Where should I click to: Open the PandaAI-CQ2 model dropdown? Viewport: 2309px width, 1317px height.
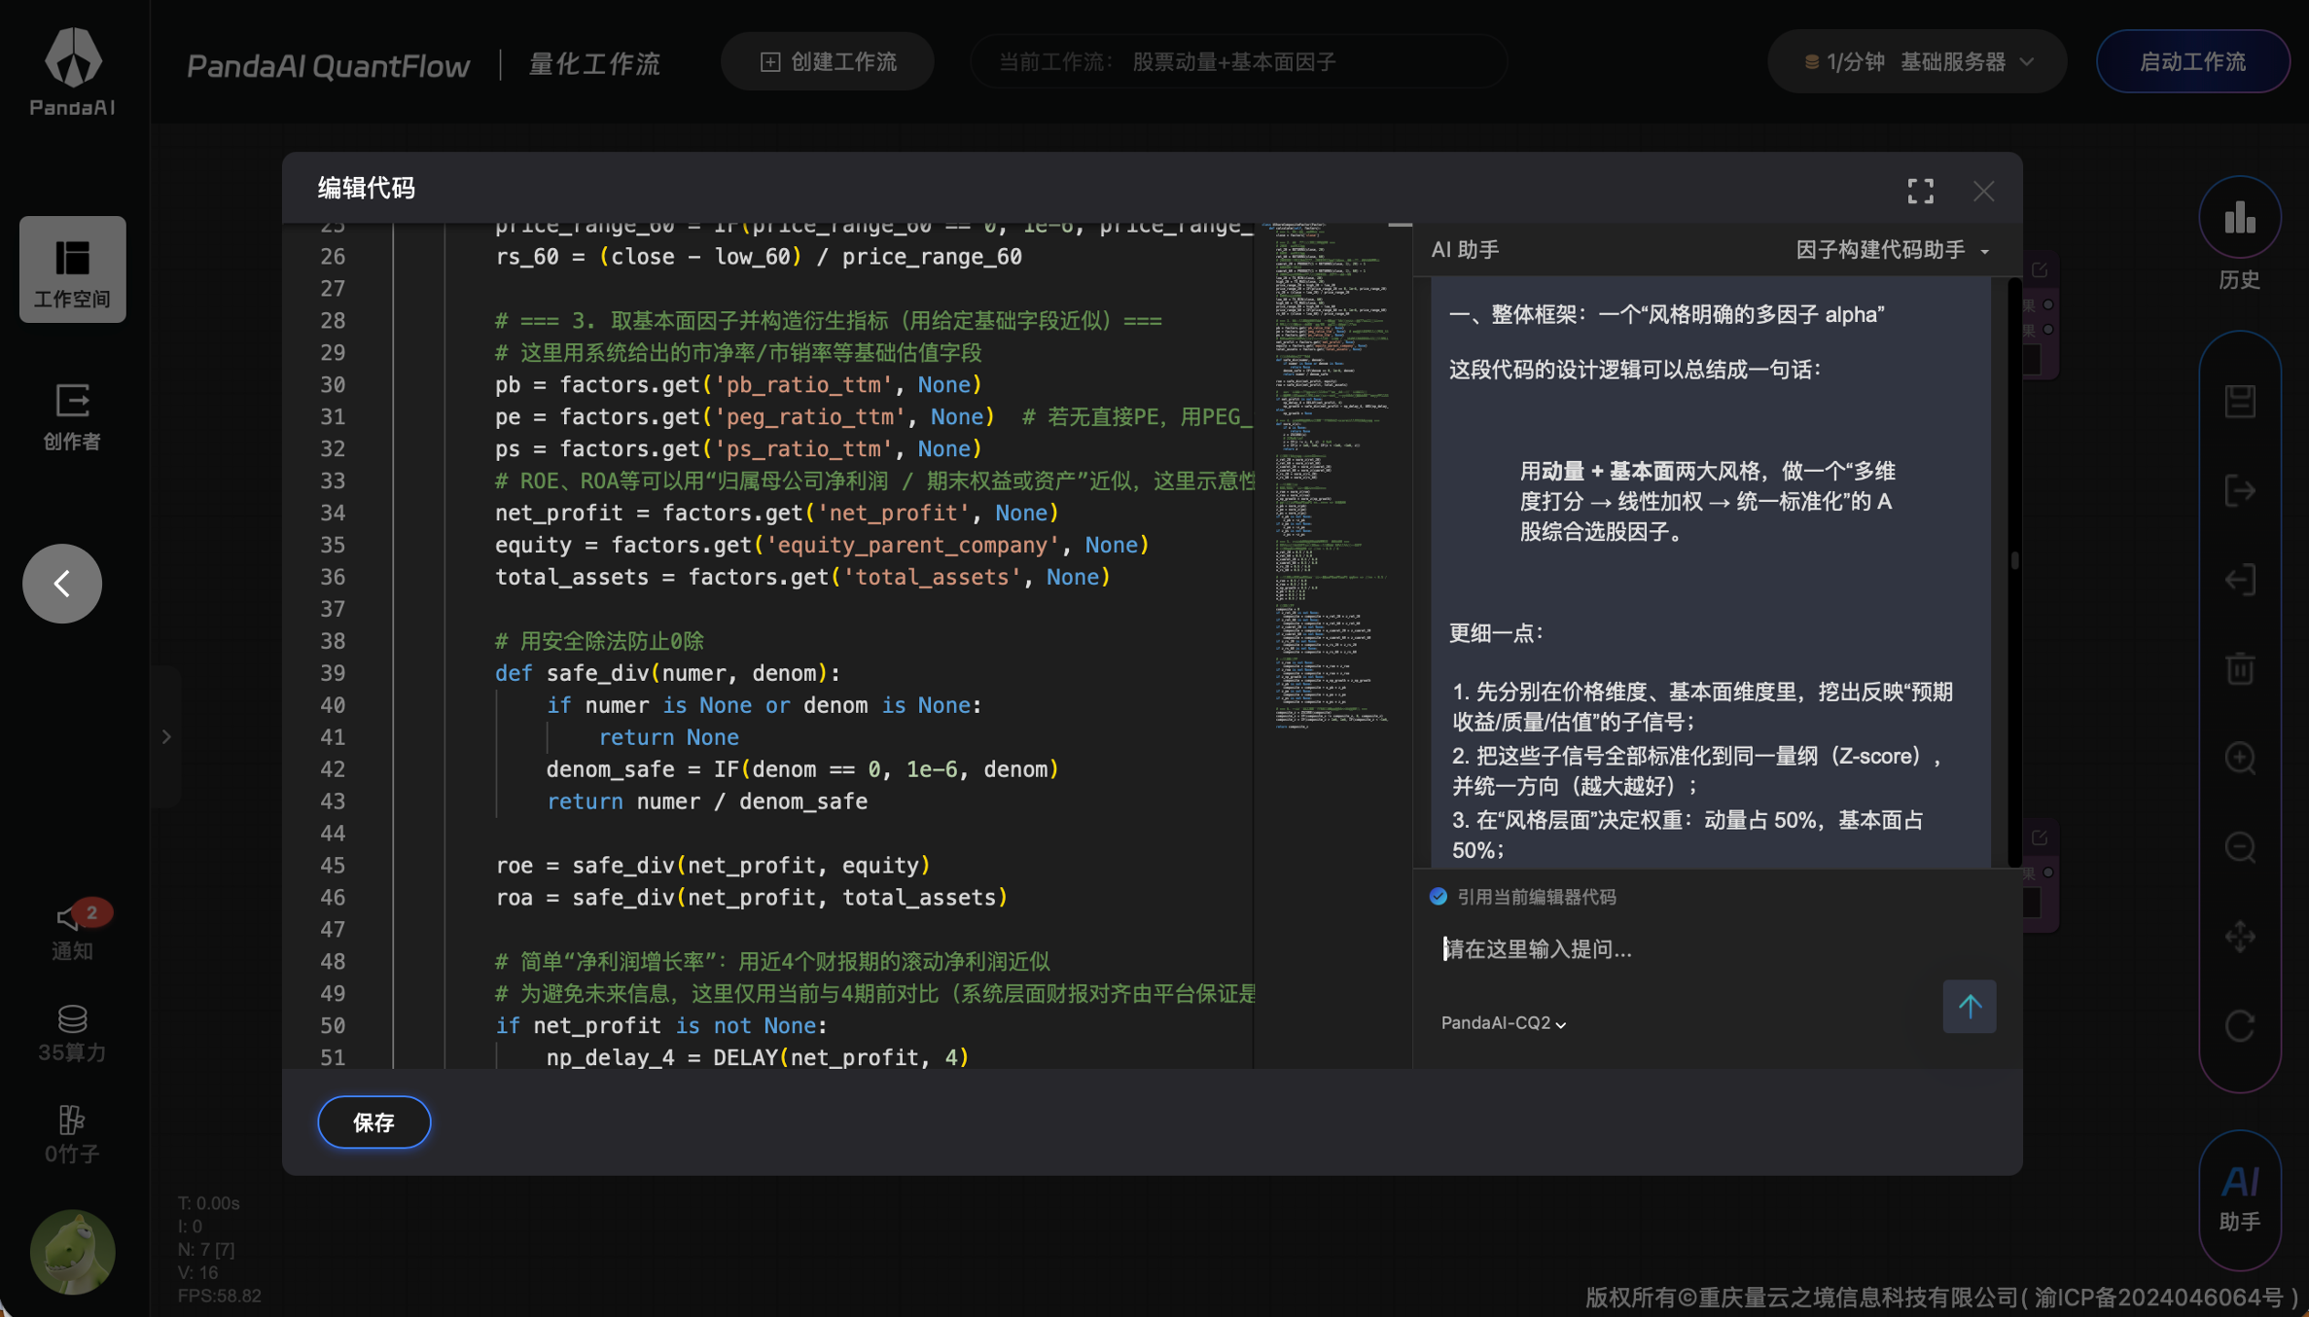click(1504, 1022)
